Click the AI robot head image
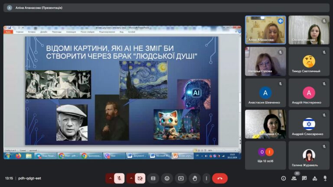The height and width of the screenshot is (187, 333). point(194,94)
